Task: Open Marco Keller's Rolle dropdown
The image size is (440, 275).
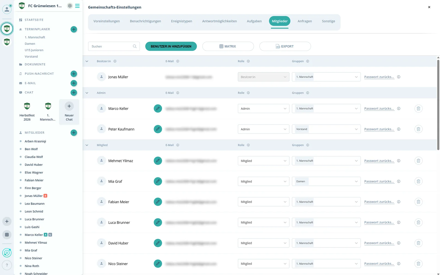Action: click(x=263, y=109)
